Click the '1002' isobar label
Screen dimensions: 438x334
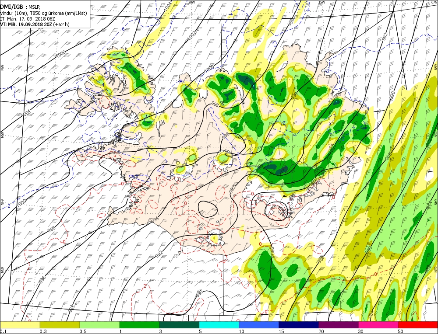coord(191,36)
